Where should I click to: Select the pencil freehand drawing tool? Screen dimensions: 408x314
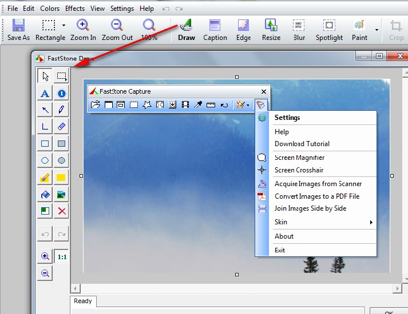click(62, 110)
